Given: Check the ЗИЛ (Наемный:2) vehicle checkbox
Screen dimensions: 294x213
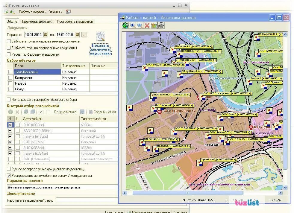Looking at the screenshot, I should 10,159.
